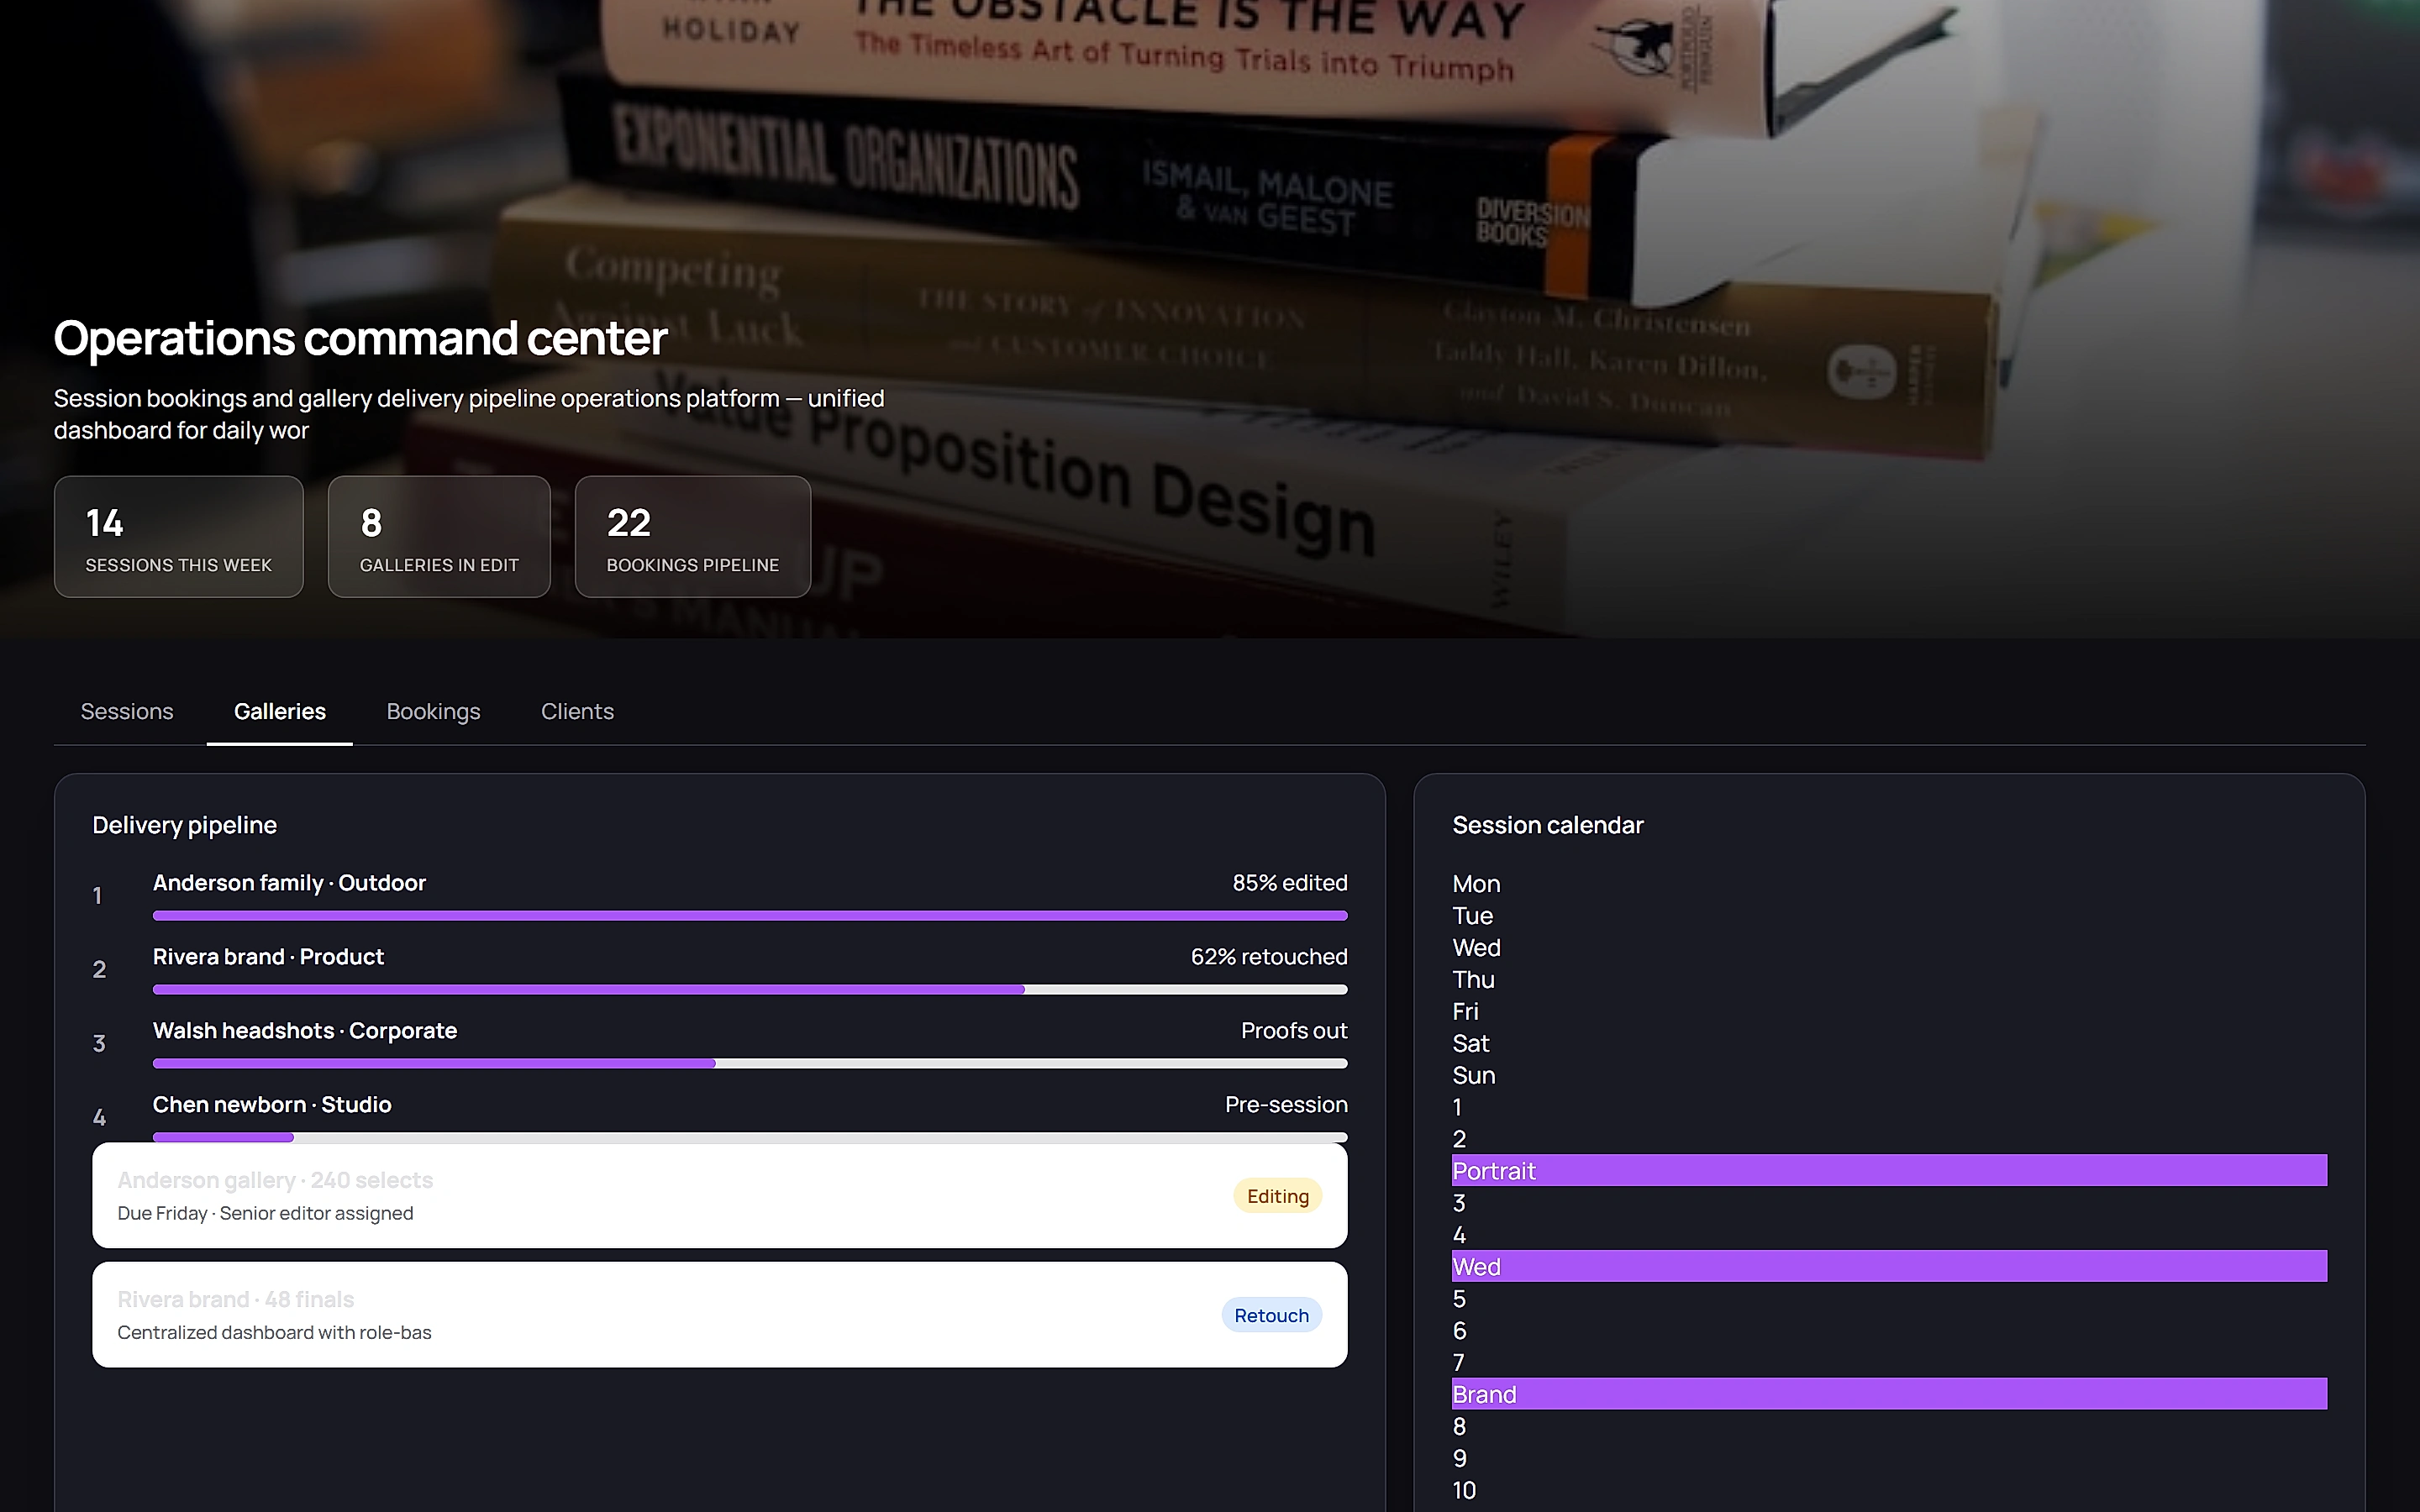Viewport: 2420px width, 1512px height.
Task: Click the Anderson family progress bar
Action: pos(750,915)
